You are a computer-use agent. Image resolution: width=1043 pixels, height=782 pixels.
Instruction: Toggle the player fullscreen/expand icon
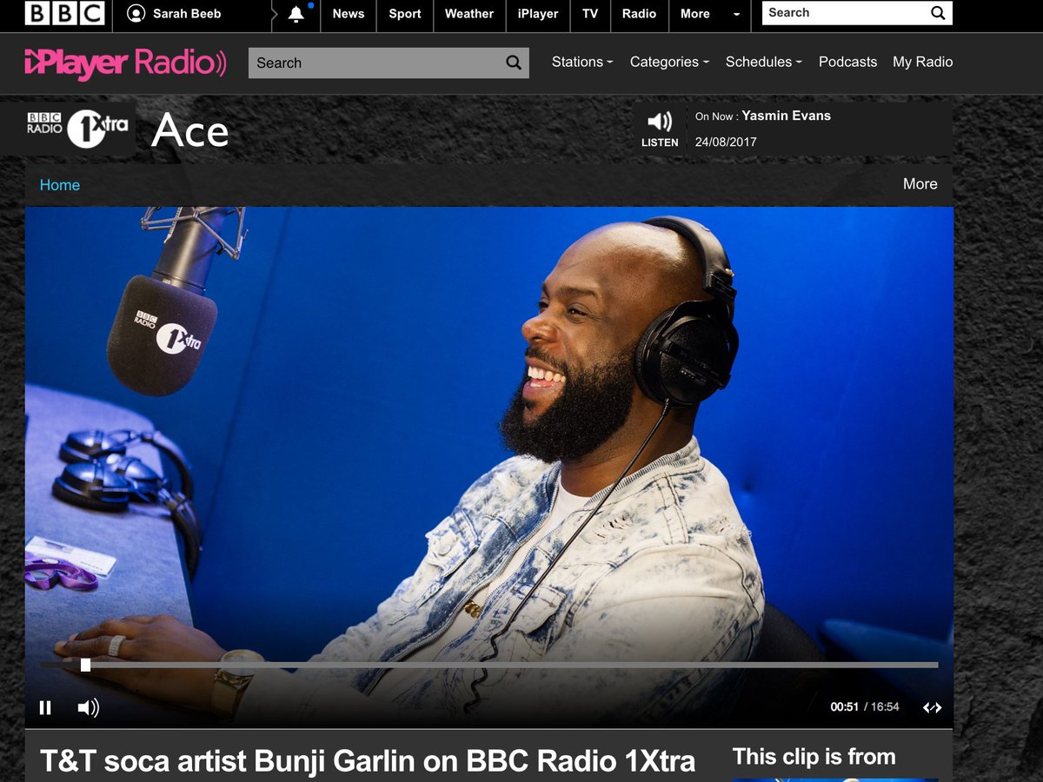pyautogui.click(x=932, y=707)
